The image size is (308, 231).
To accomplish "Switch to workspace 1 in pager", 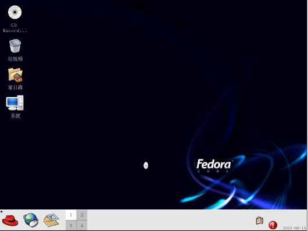I will point(71,215).
